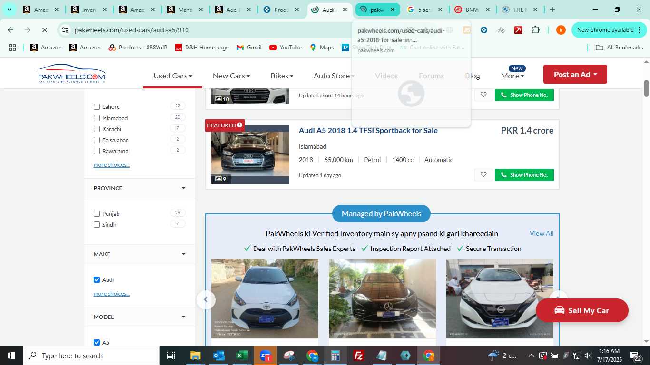Click more choices under city filters
This screenshot has width=650, height=365.
112,165
